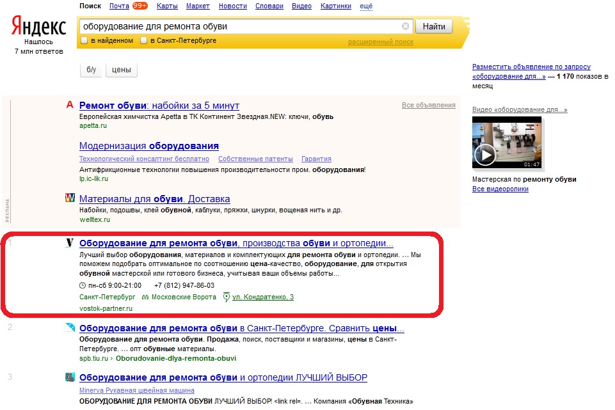Viewport: 615px width, 410px height.
Task: Open 'Все видеоролики' link
Action: pos(500,189)
